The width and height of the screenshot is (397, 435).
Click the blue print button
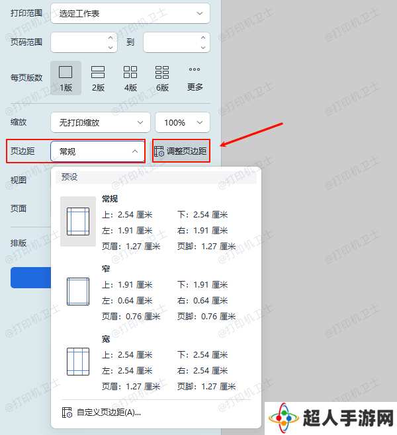pos(31,278)
